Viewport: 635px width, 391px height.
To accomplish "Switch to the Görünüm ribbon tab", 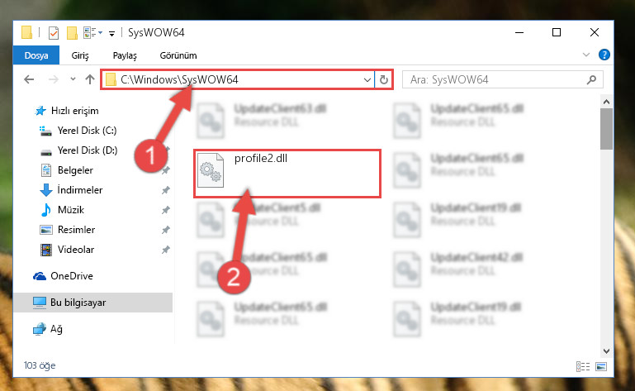I will pyautogui.click(x=178, y=55).
